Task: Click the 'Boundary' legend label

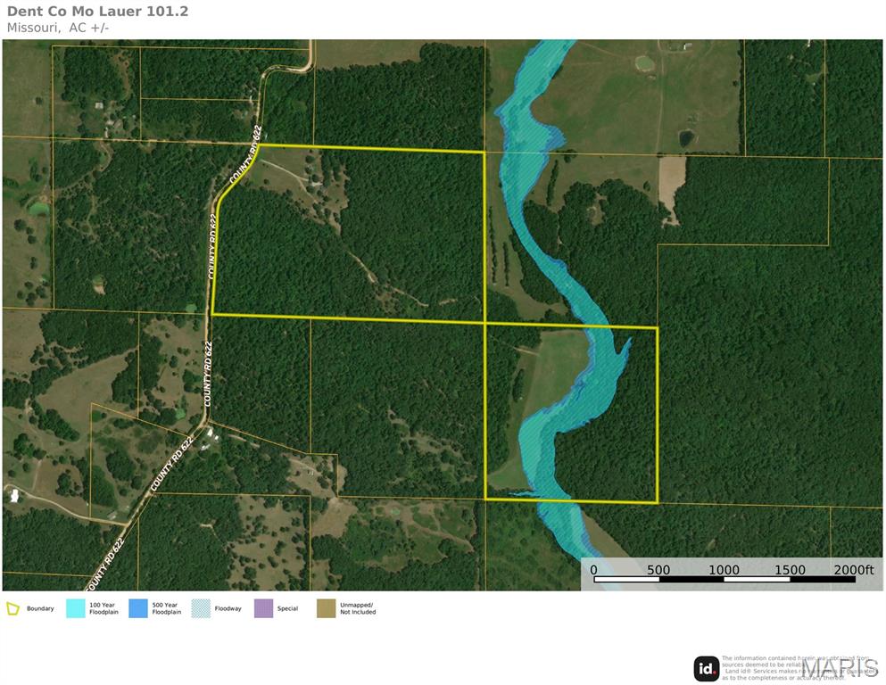Action: 40,609
